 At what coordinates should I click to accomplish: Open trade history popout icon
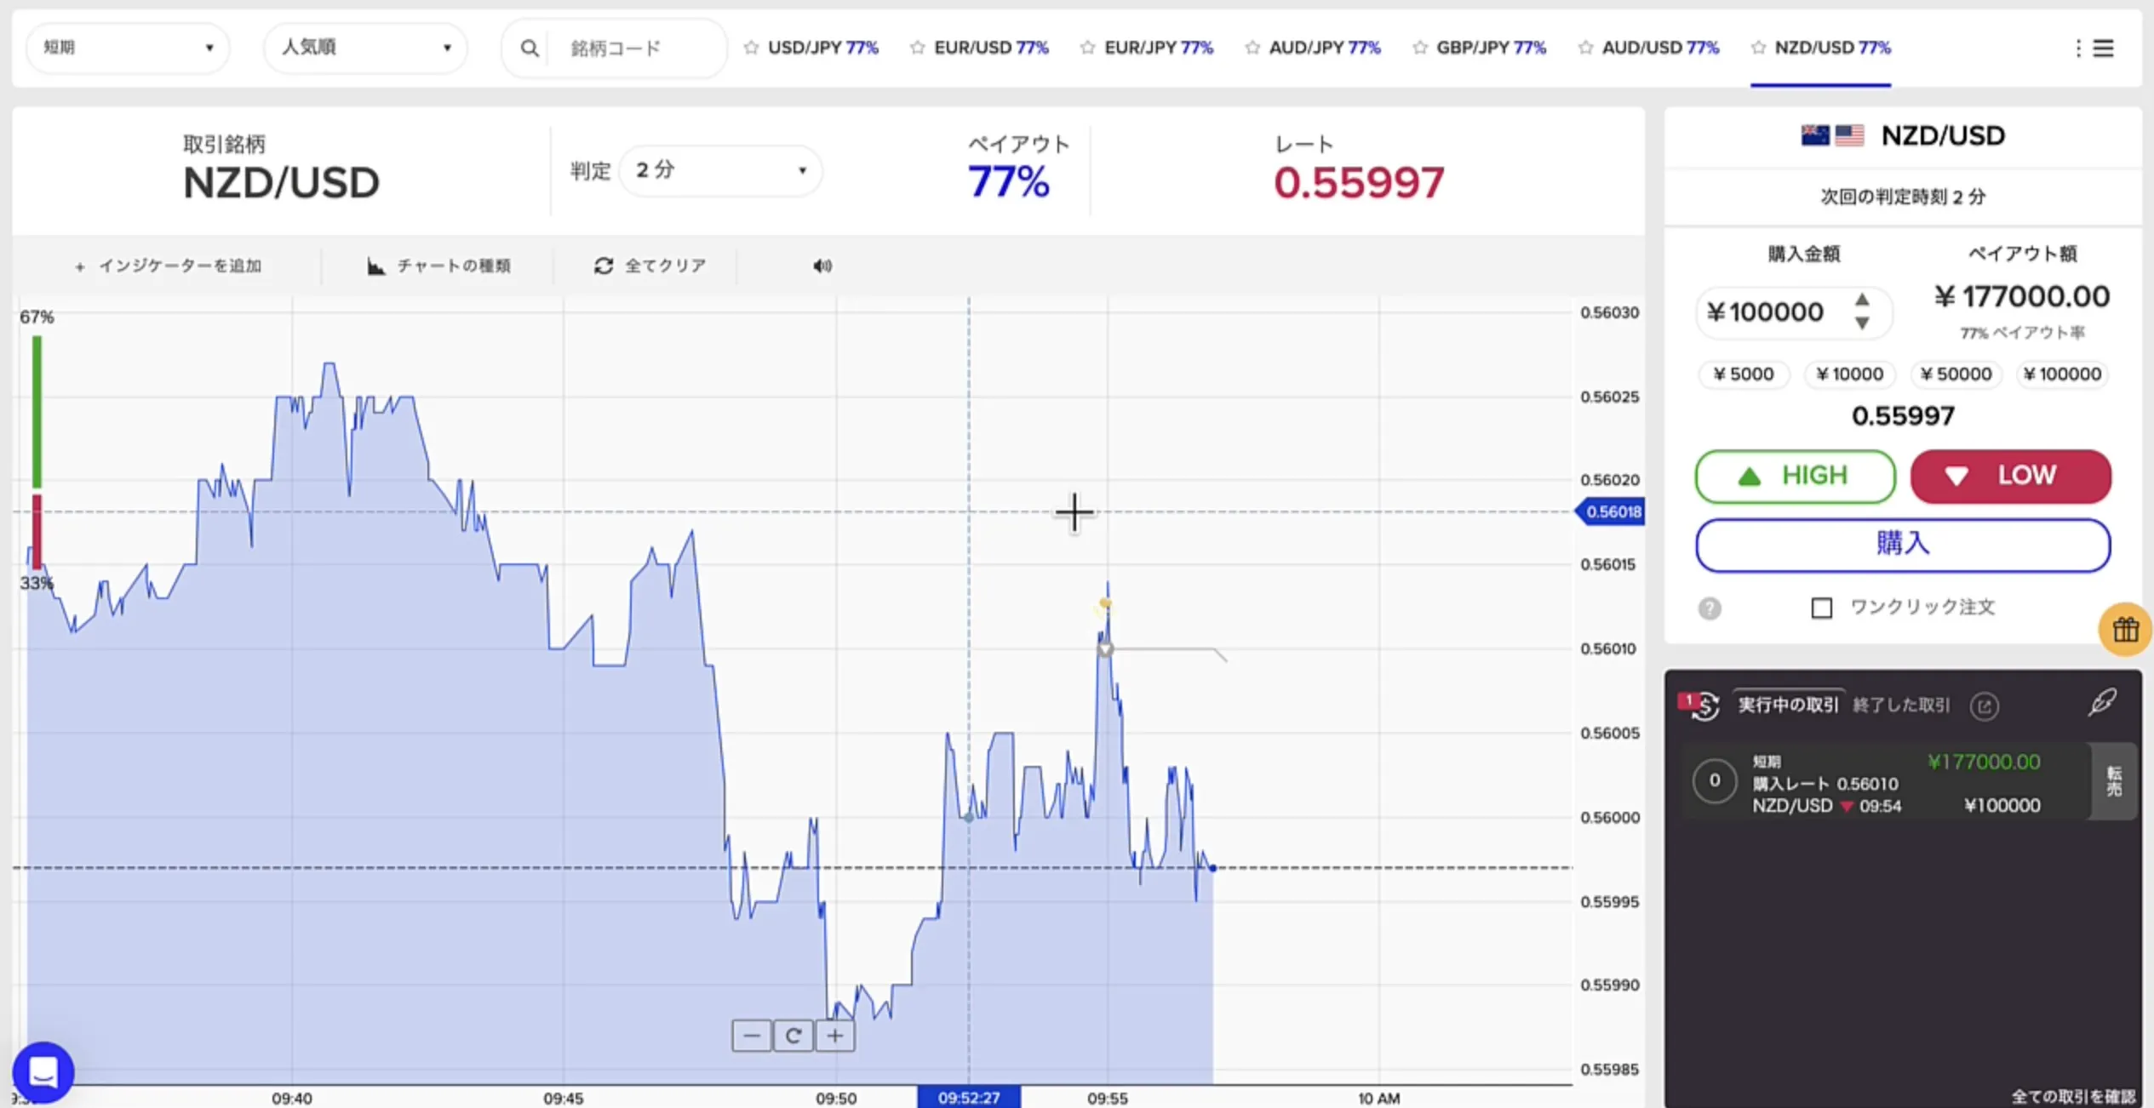(1984, 705)
